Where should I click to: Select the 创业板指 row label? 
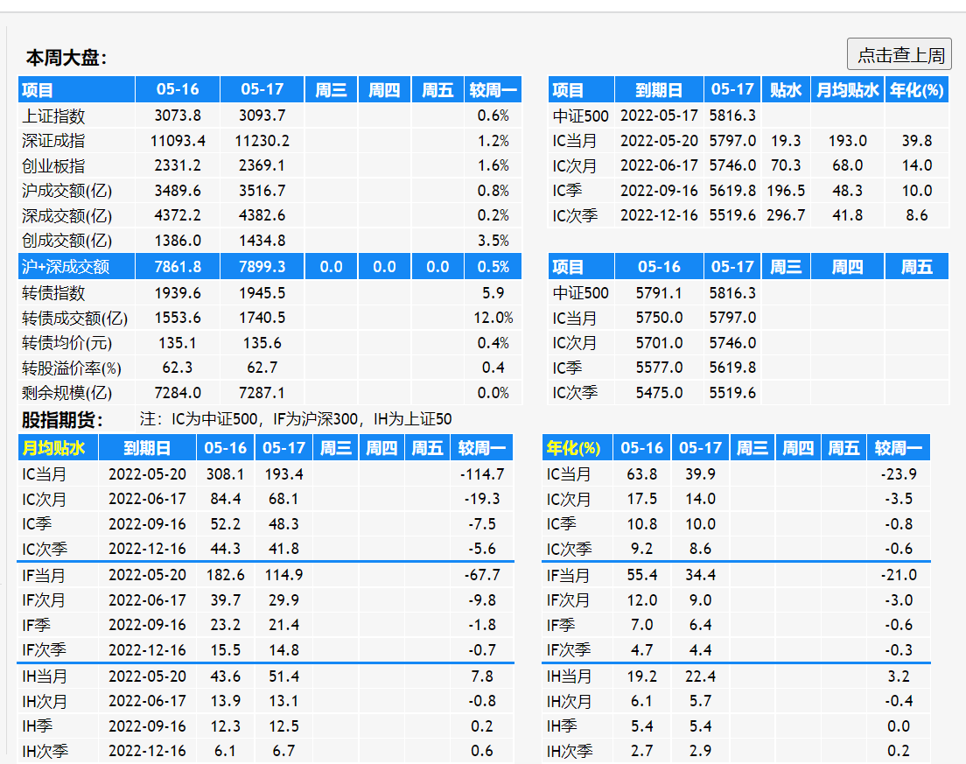pyautogui.click(x=53, y=165)
